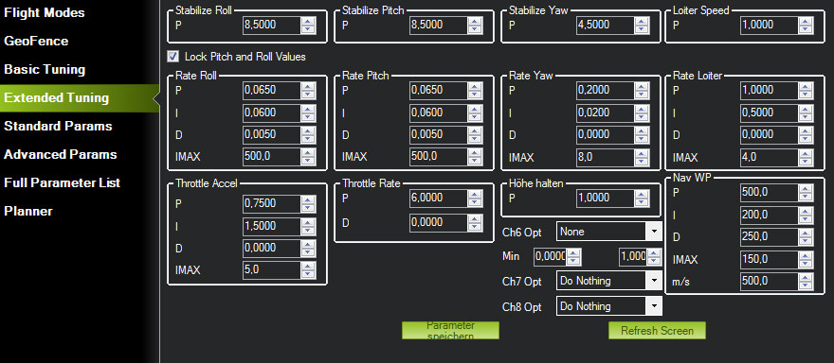Click the Rate Loiter I spinner down arrow

coord(806,117)
